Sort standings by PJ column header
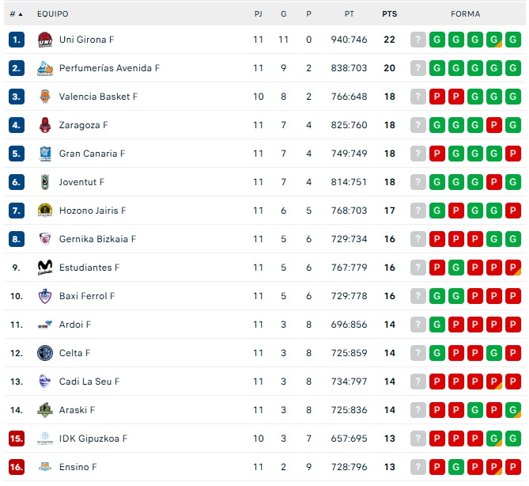The image size is (529, 486). coord(259,14)
